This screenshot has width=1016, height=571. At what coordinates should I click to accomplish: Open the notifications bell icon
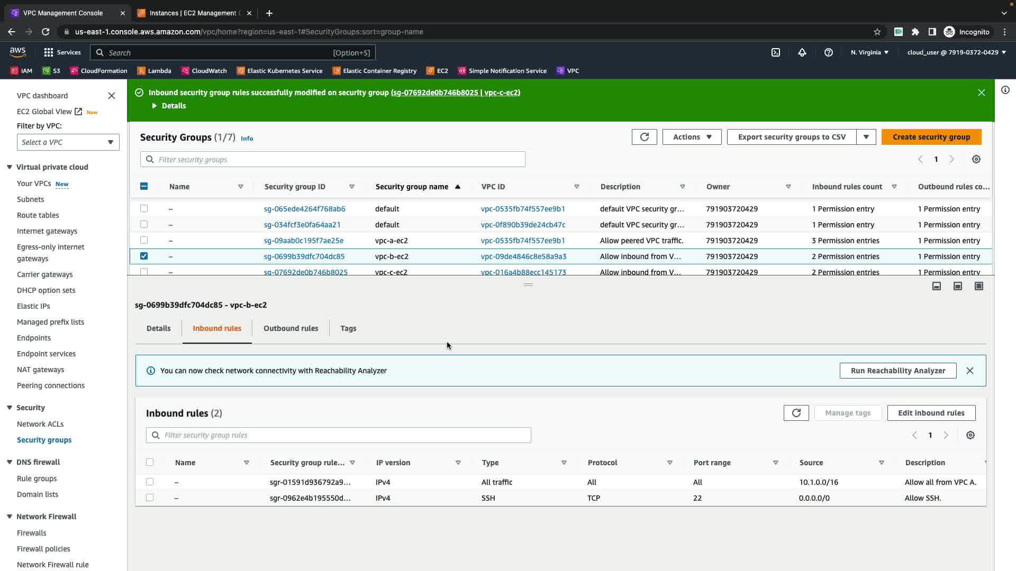click(x=802, y=52)
